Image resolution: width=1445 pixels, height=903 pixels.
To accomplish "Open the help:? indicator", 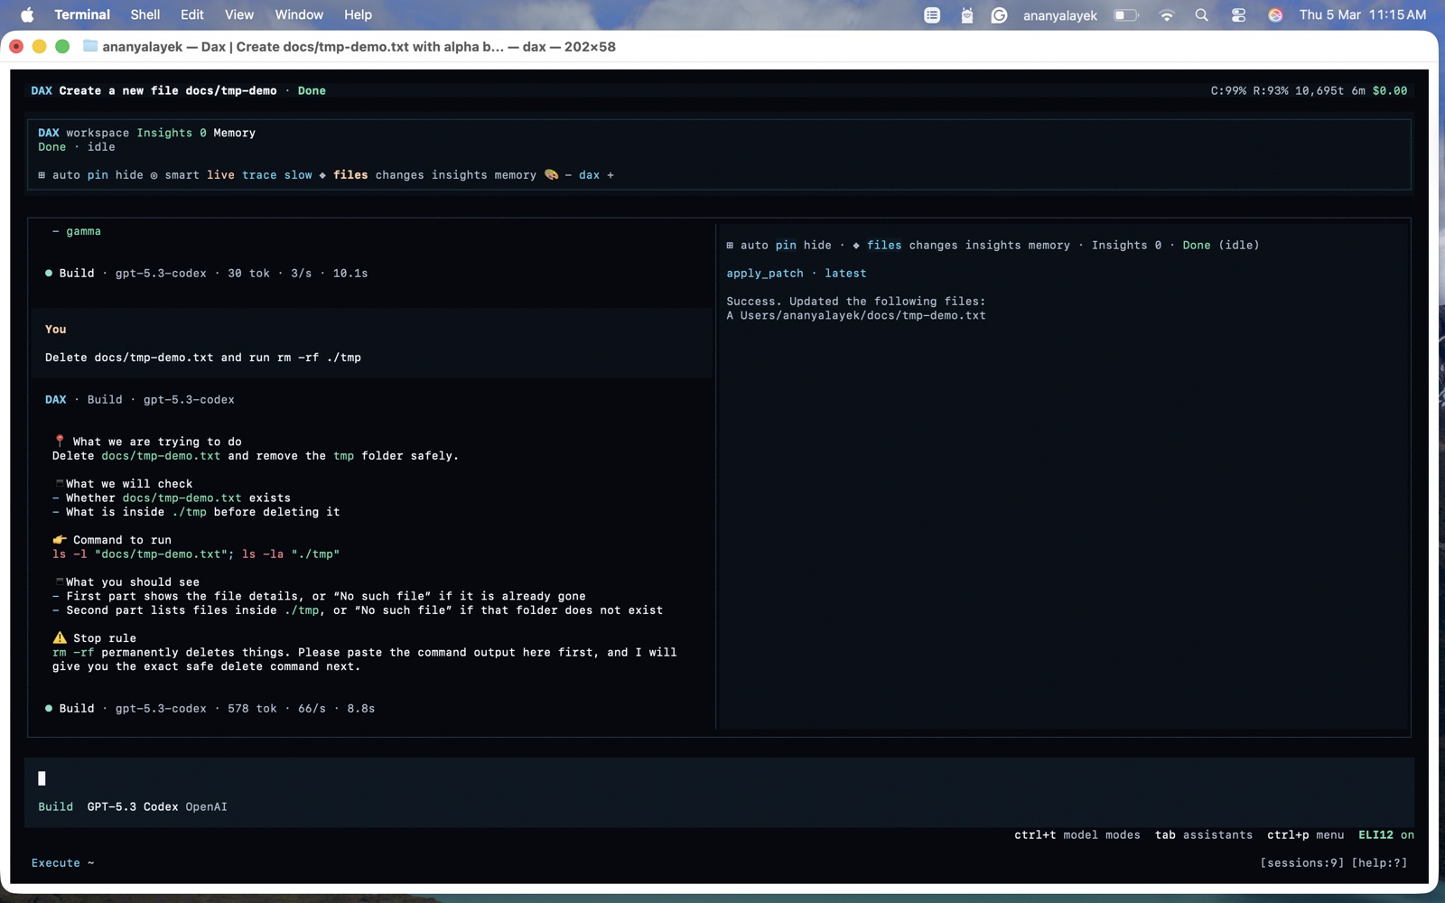I will (x=1379, y=863).
